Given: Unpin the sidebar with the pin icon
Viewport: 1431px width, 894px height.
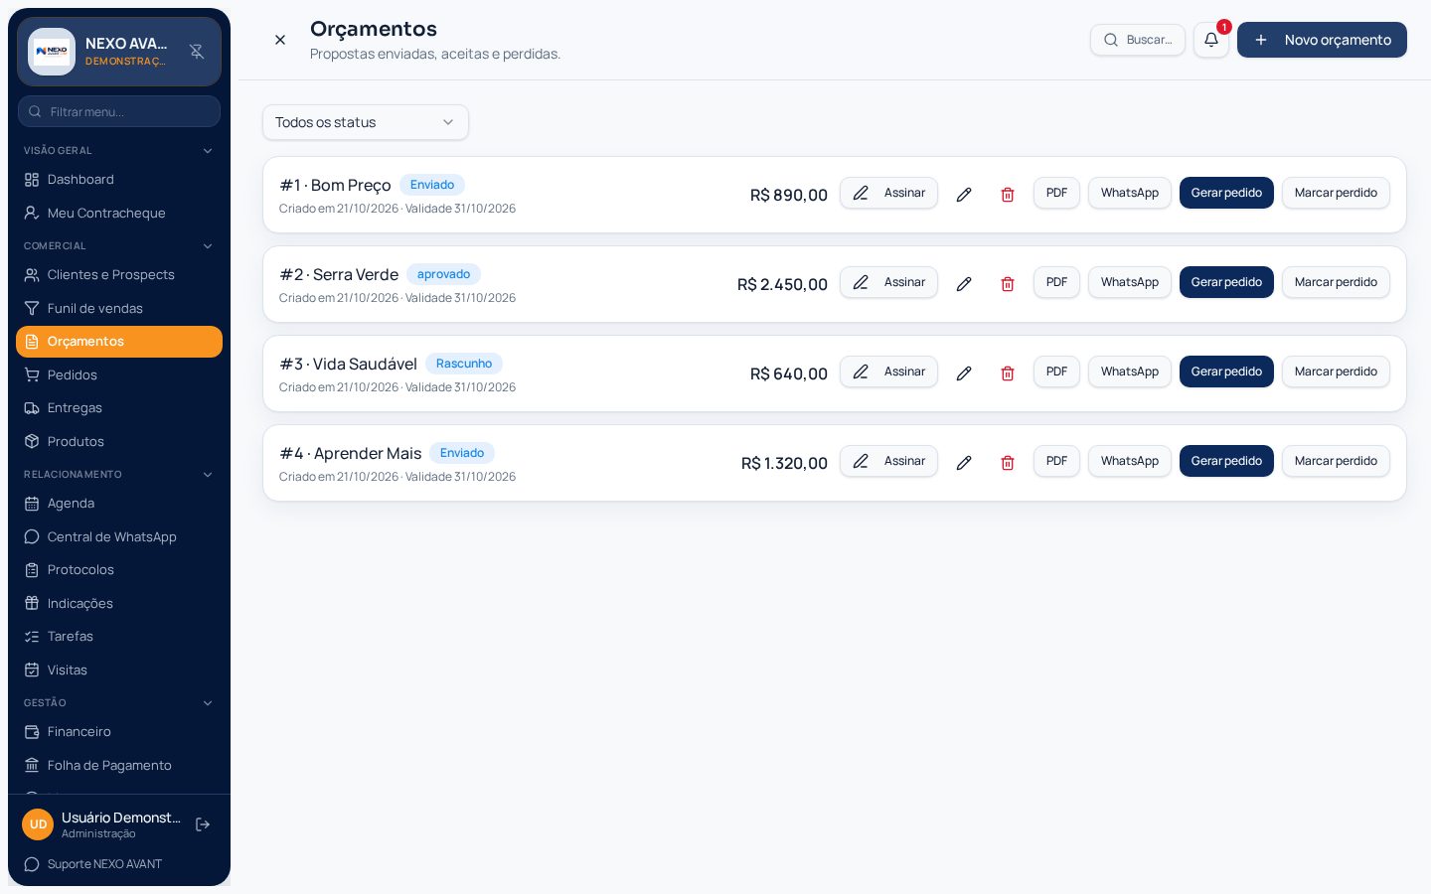Looking at the screenshot, I should 197,52.
